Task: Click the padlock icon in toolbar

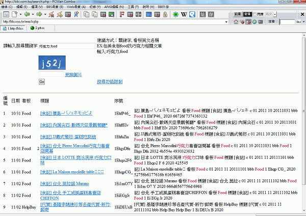Action: pyautogui.click(x=165, y=14)
